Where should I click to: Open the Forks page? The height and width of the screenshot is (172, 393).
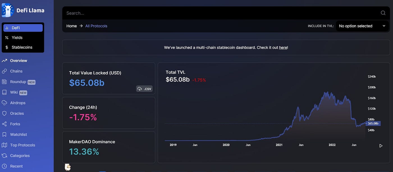coord(15,124)
